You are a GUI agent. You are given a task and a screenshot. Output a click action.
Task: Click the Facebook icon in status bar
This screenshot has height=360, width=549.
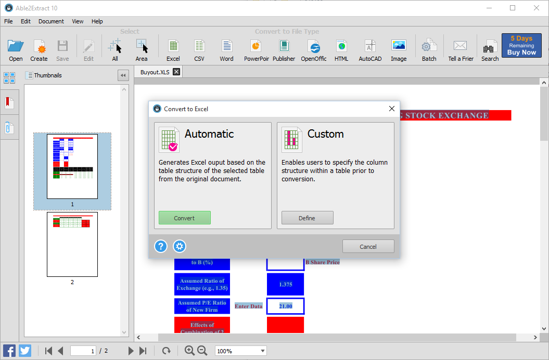tap(9, 351)
